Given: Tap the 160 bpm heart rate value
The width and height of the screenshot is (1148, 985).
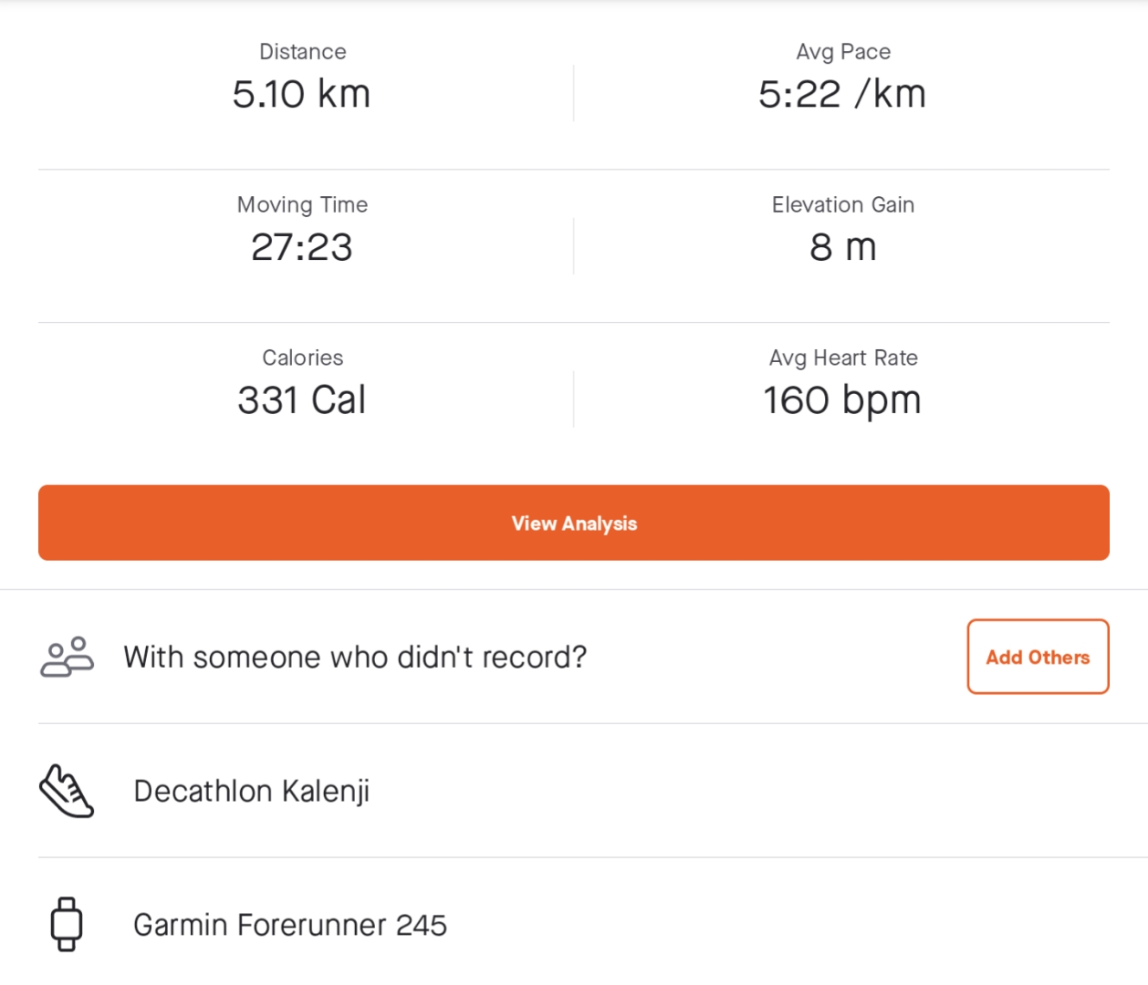Looking at the screenshot, I should tap(842, 400).
